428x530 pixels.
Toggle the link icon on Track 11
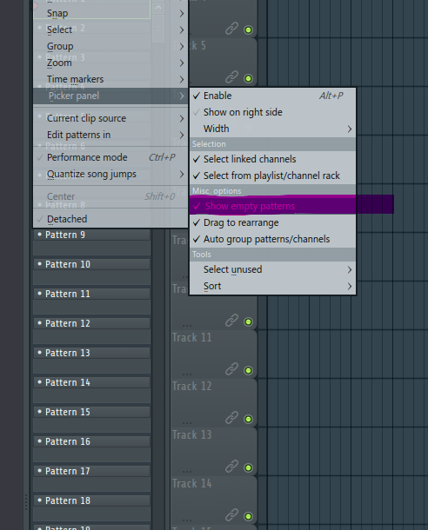point(231,369)
